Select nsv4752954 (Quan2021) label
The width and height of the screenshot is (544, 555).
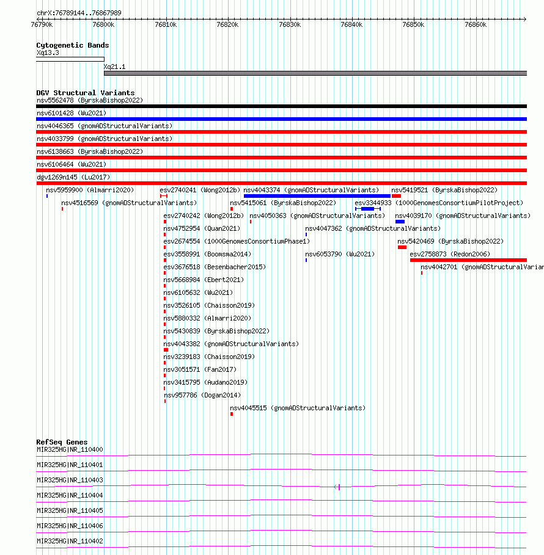tap(202, 228)
